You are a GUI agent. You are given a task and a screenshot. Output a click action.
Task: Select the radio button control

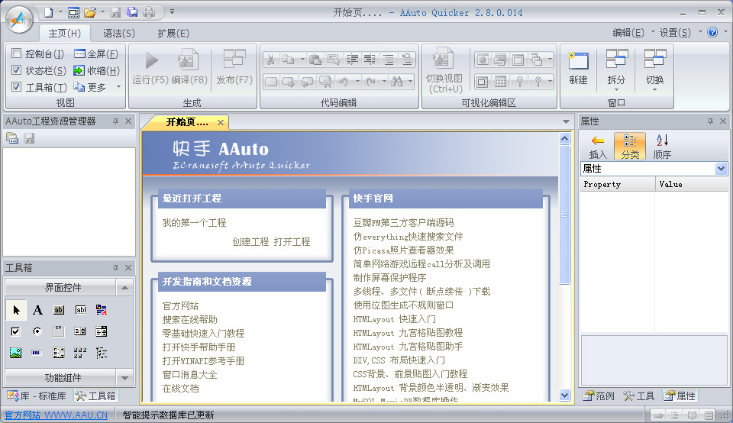click(37, 331)
